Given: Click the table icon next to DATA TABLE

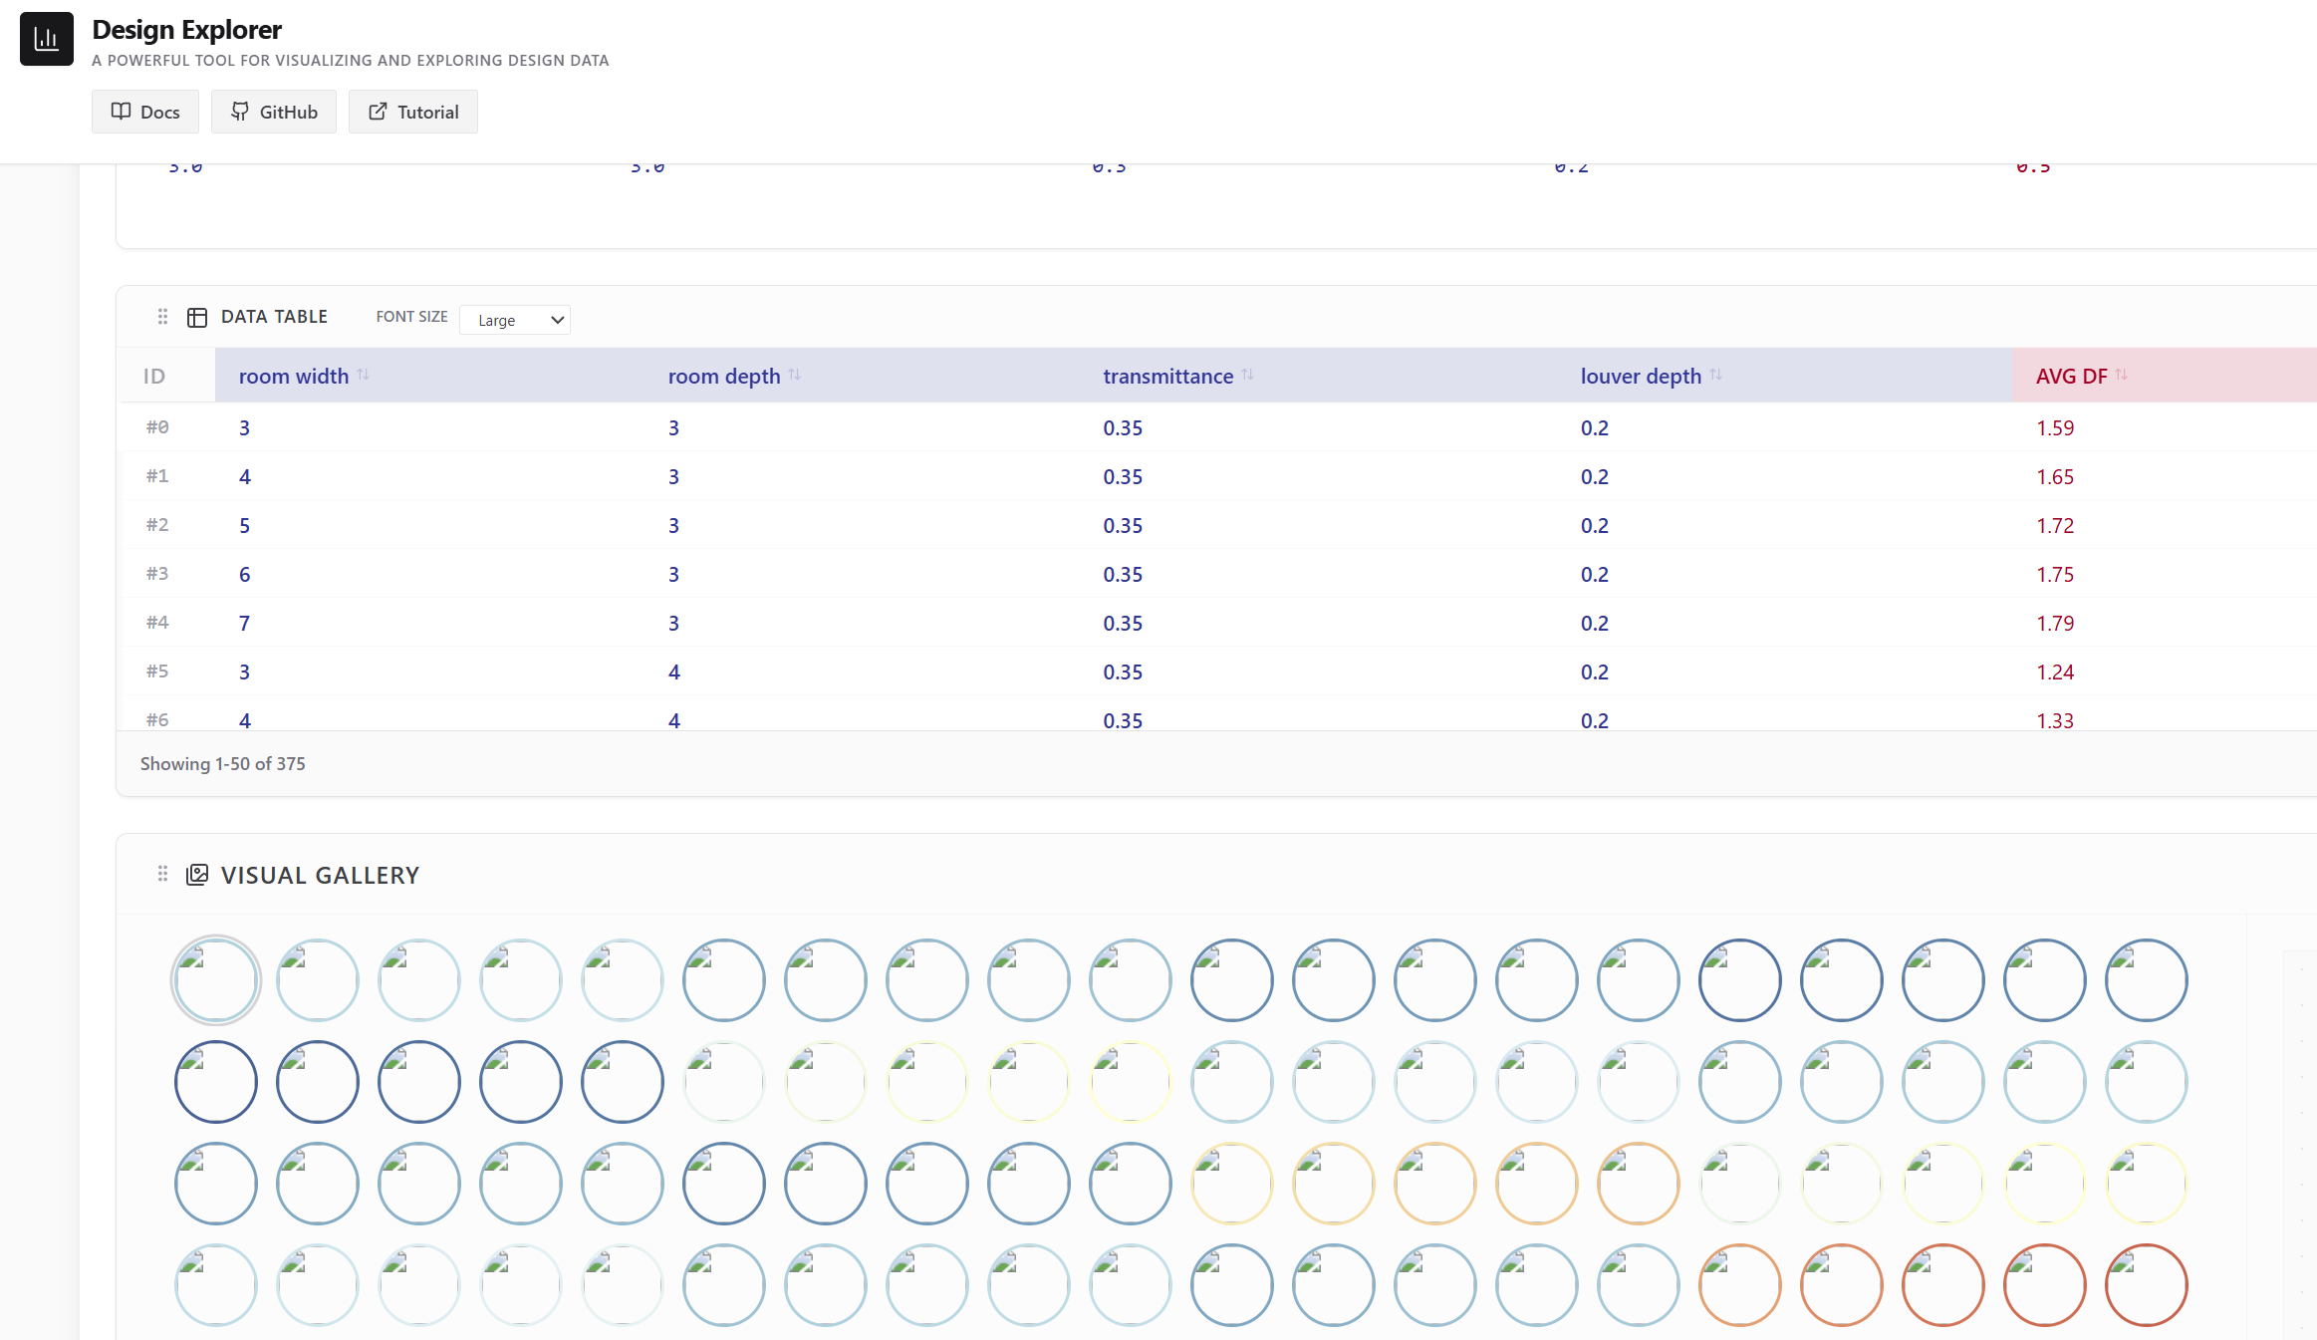Looking at the screenshot, I should point(197,317).
